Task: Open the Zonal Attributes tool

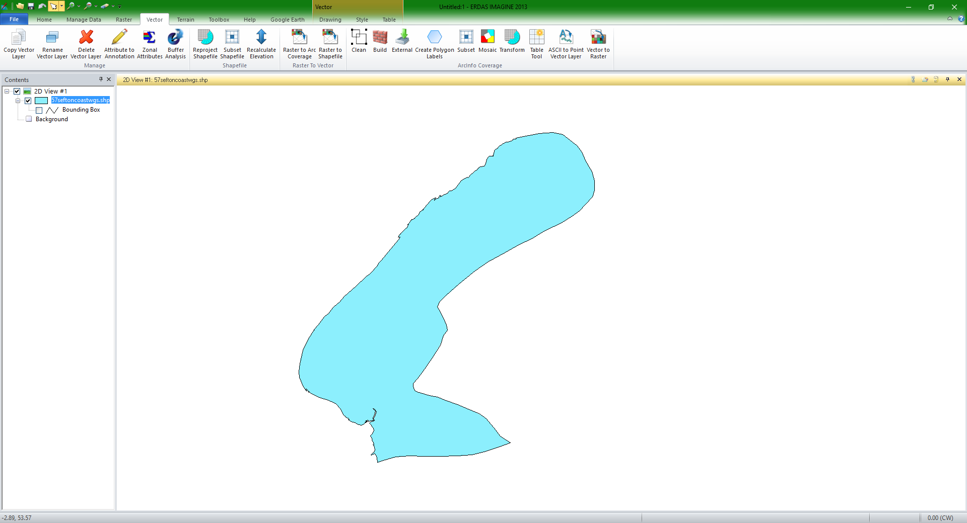Action: pyautogui.click(x=149, y=44)
